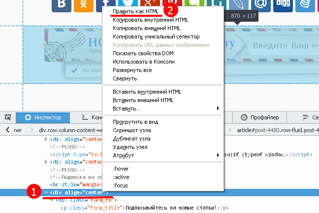This screenshot has width=319, height=213.
Task: Click the Evernote share icon
Action: point(194,3)
